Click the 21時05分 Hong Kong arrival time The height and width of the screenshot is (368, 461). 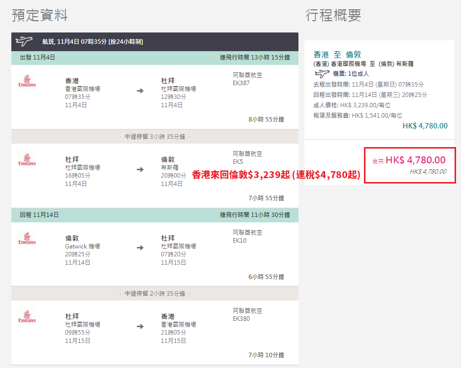tap(173, 333)
